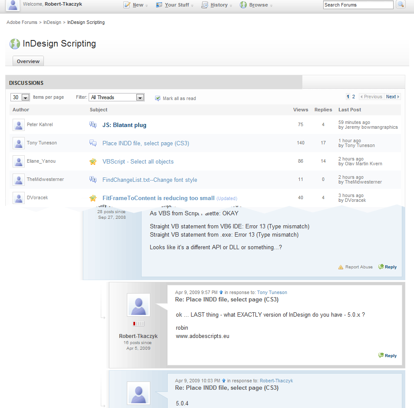This screenshot has width=414, height=408.
Task: Click Tony Tuneson in response link
Action: [272, 292]
